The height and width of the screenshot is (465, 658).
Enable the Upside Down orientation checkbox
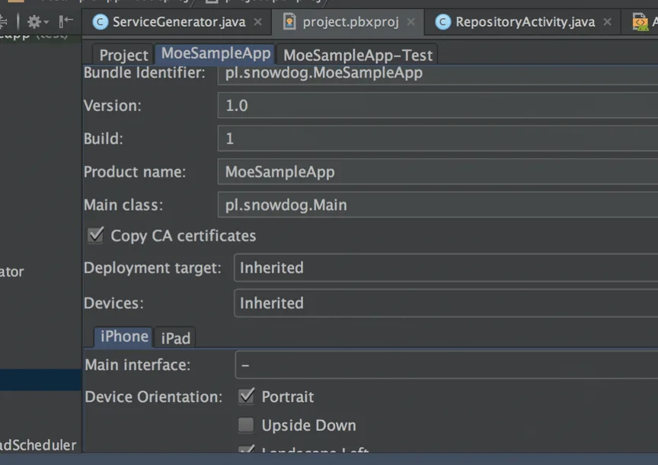[x=246, y=425]
